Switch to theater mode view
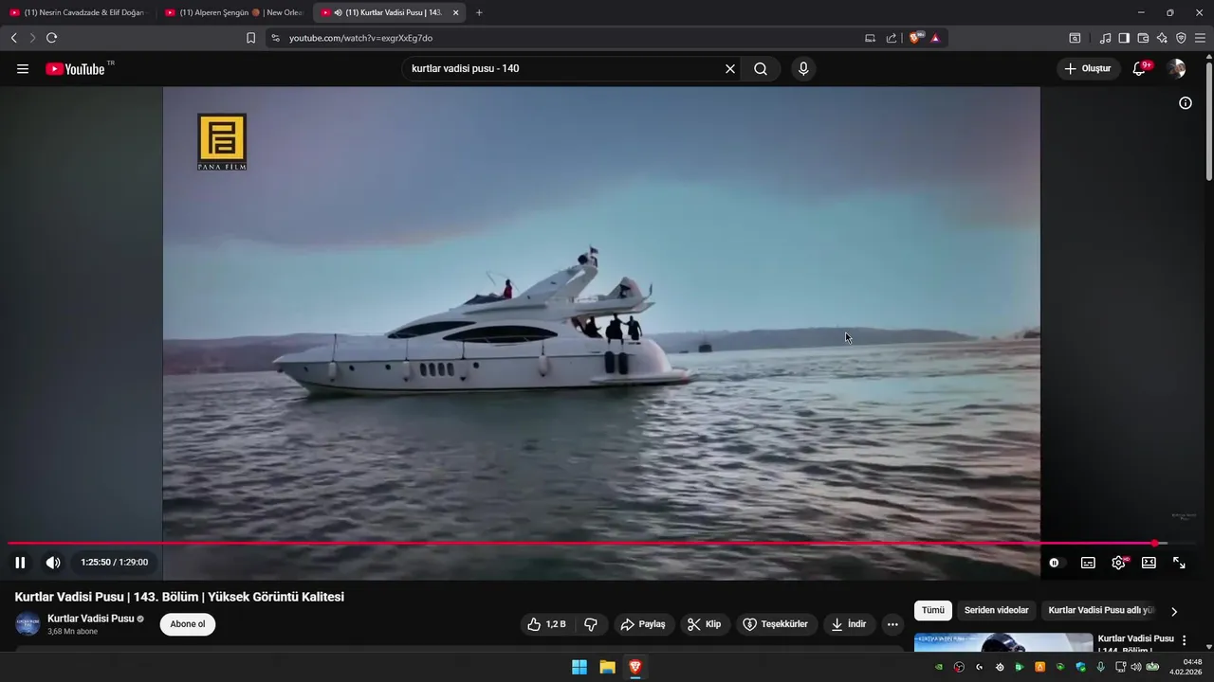1214x682 pixels. click(1149, 563)
